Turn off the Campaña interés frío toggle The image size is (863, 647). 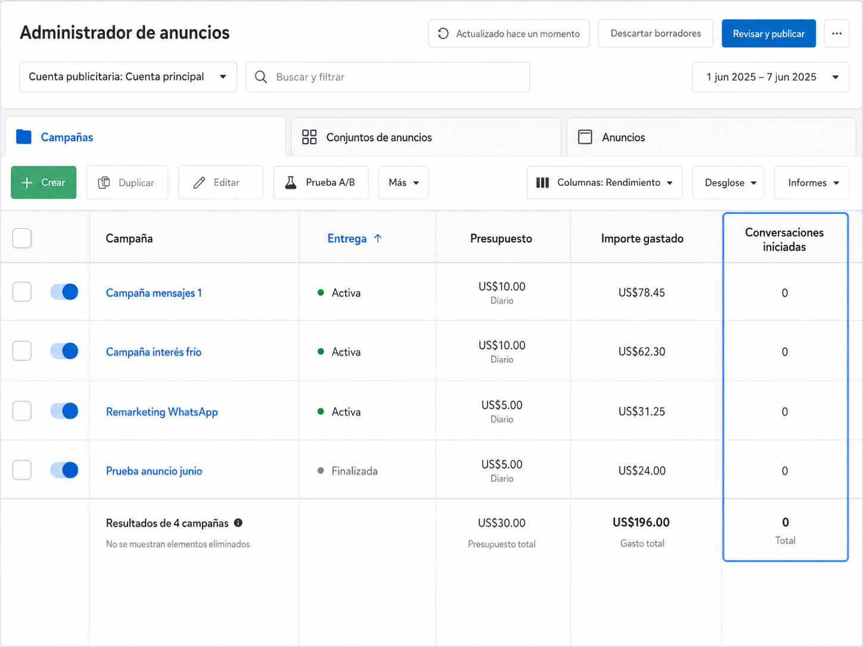(x=64, y=351)
